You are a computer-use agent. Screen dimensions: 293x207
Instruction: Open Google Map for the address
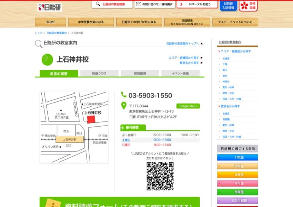[x=188, y=106]
